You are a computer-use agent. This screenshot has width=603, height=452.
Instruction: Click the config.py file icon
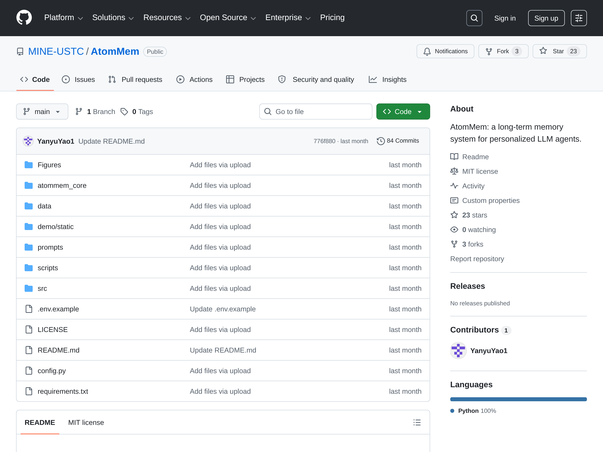[29, 371]
